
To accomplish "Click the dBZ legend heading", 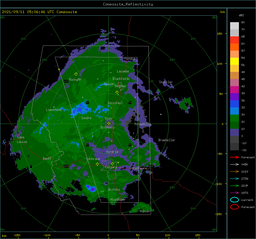I will click(241, 15).
